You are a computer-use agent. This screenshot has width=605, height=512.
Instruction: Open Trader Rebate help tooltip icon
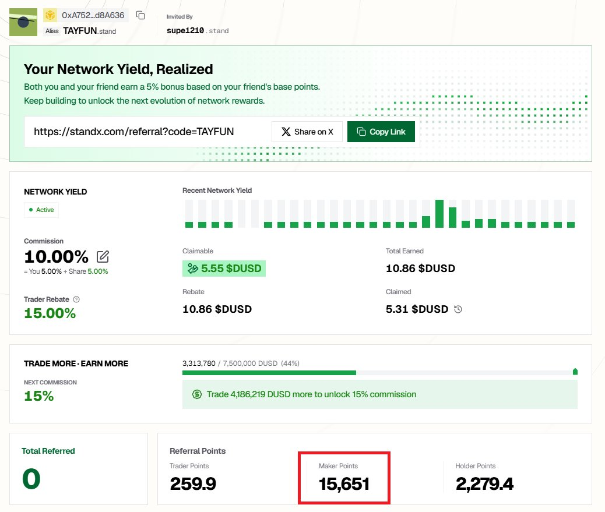pyautogui.click(x=76, y=299)
